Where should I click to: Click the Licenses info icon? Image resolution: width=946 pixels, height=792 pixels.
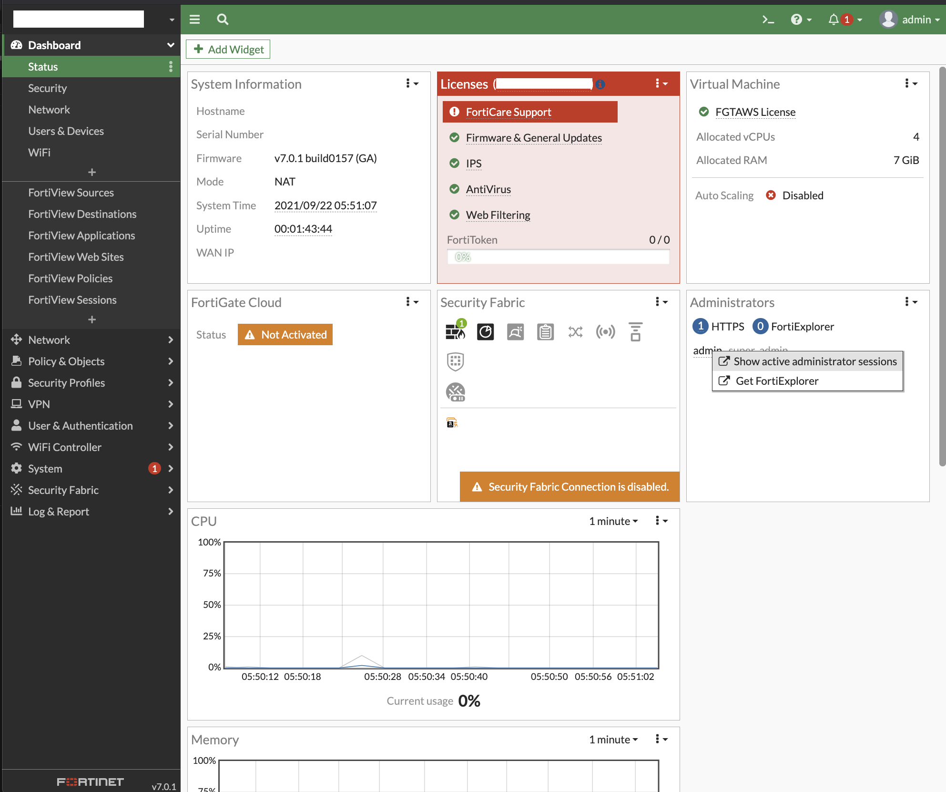point(600,84)
